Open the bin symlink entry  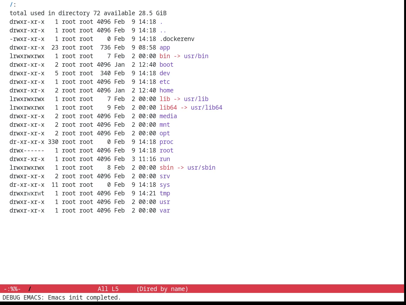tap(165, 56)
